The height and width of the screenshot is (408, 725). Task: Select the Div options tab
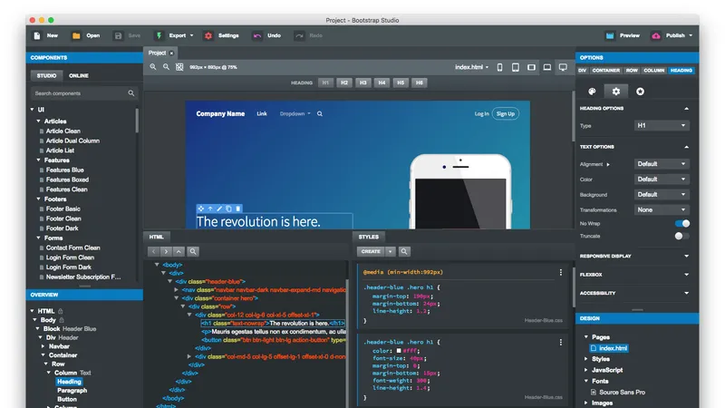click(582, 71)
